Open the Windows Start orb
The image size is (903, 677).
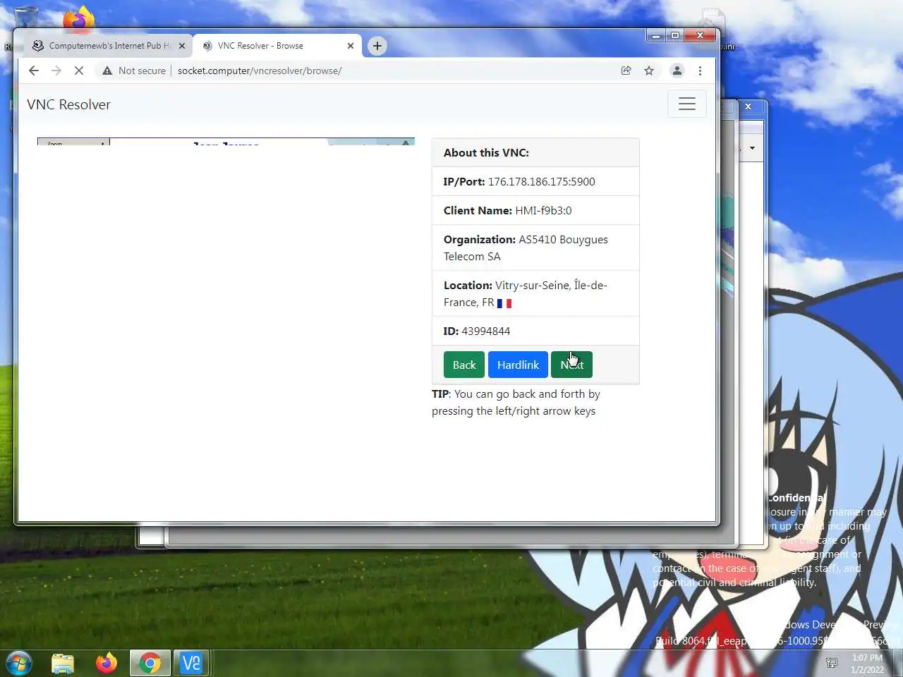19,663
